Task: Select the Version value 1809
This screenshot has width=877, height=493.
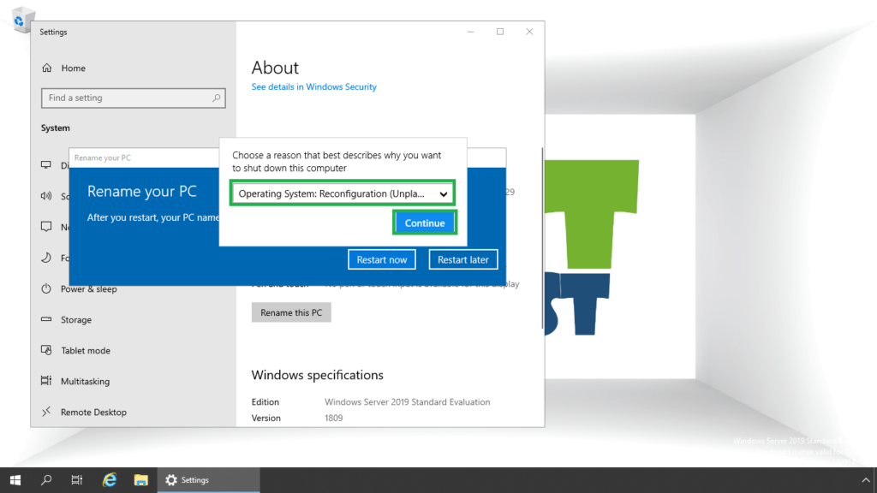Action: (333, 418)
